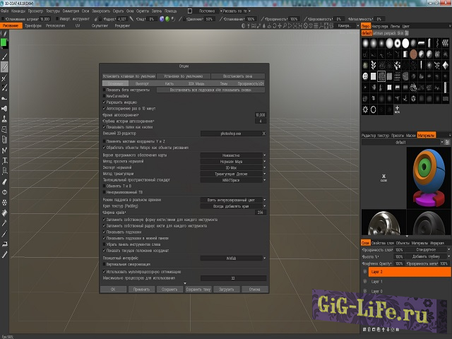Clear the photoshop.exe external editor field
452x339 pixels.
263,133
